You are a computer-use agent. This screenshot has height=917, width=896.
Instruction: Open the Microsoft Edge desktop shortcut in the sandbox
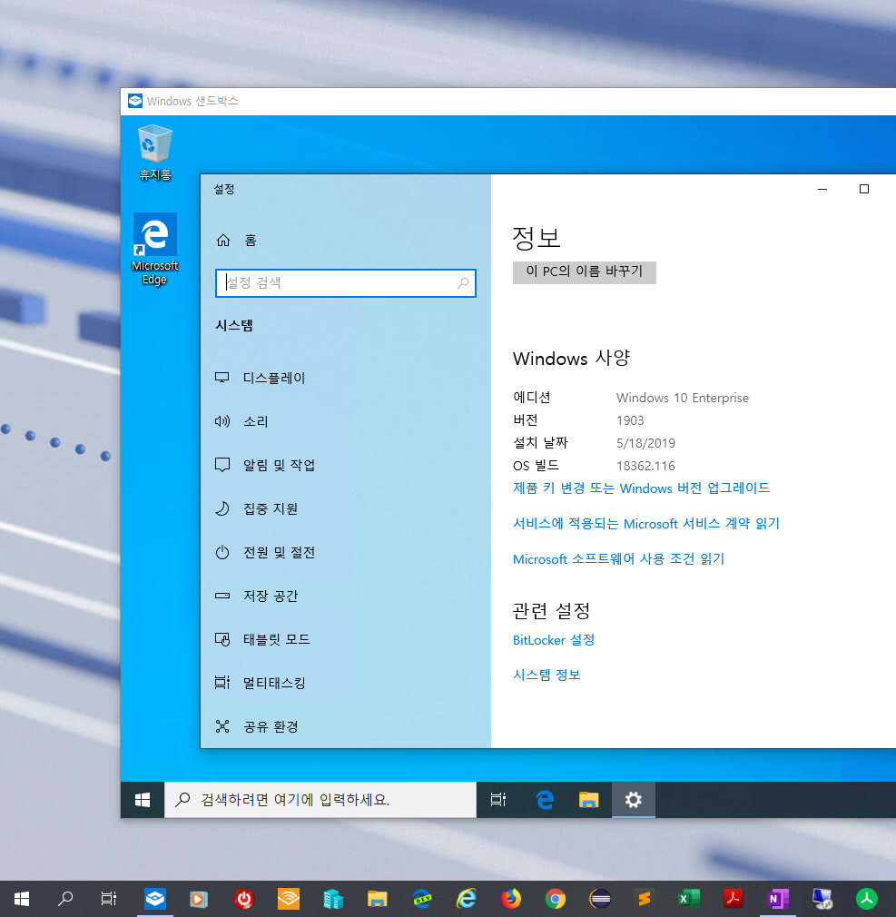tap(155, 249)
